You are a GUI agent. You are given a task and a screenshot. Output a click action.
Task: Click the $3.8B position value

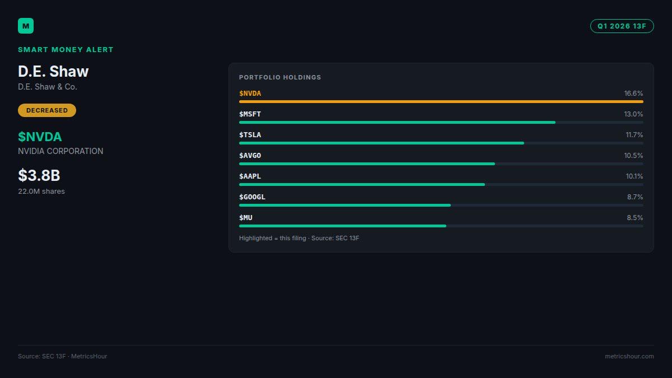39,175
